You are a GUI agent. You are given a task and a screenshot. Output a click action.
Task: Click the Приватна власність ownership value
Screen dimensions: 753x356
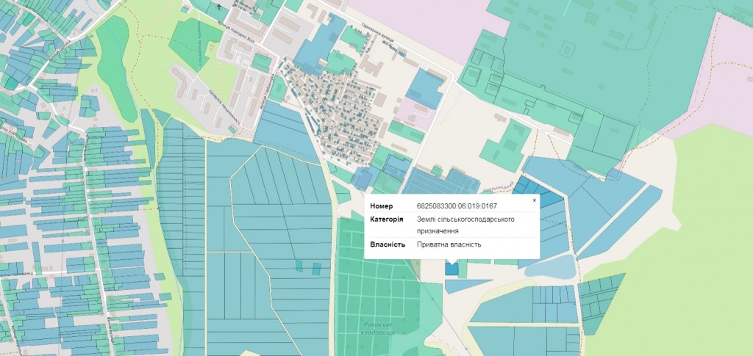449,244
